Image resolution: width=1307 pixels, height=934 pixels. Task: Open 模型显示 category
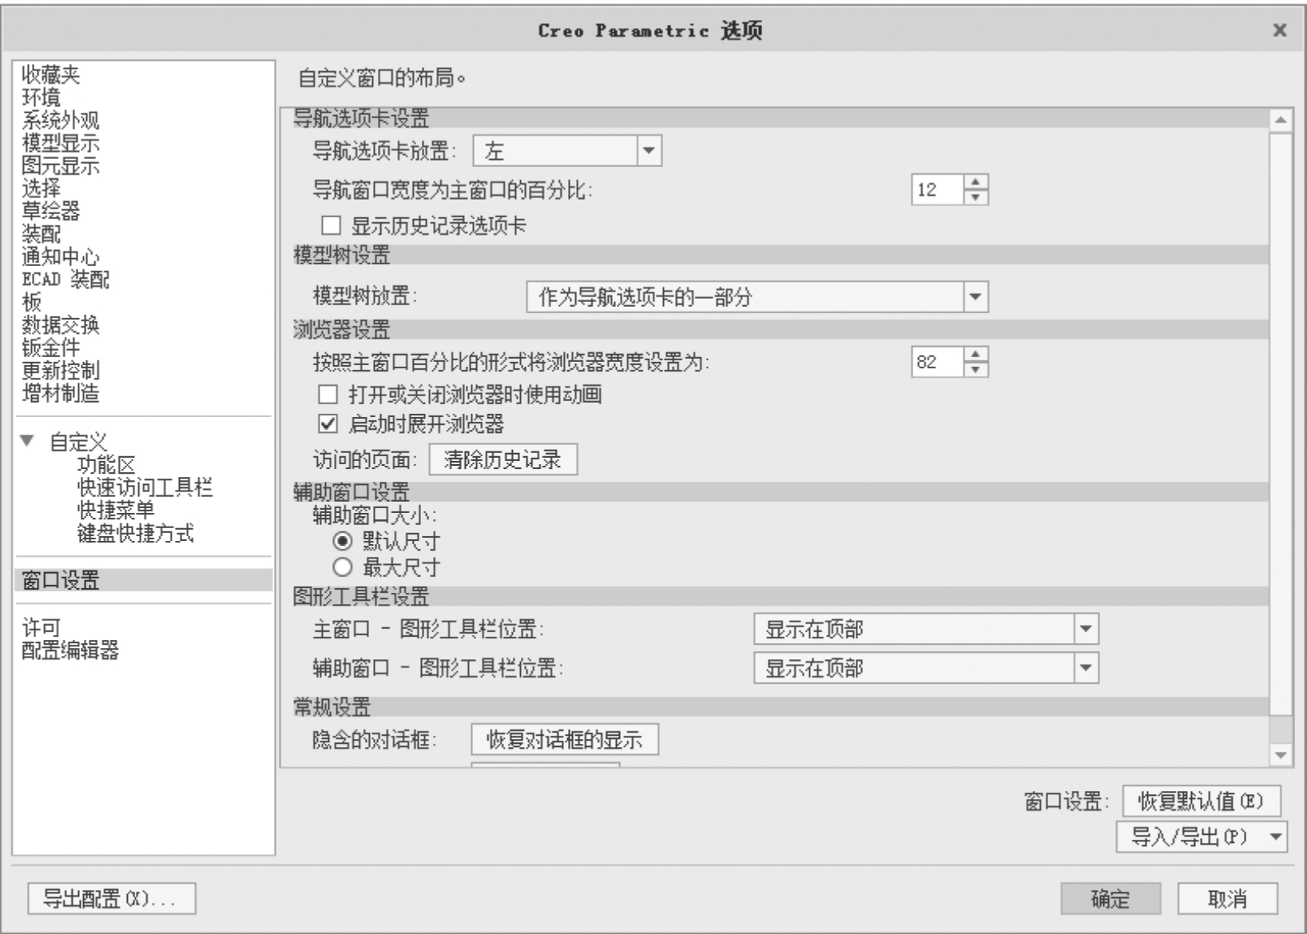[x=60, y=143]
